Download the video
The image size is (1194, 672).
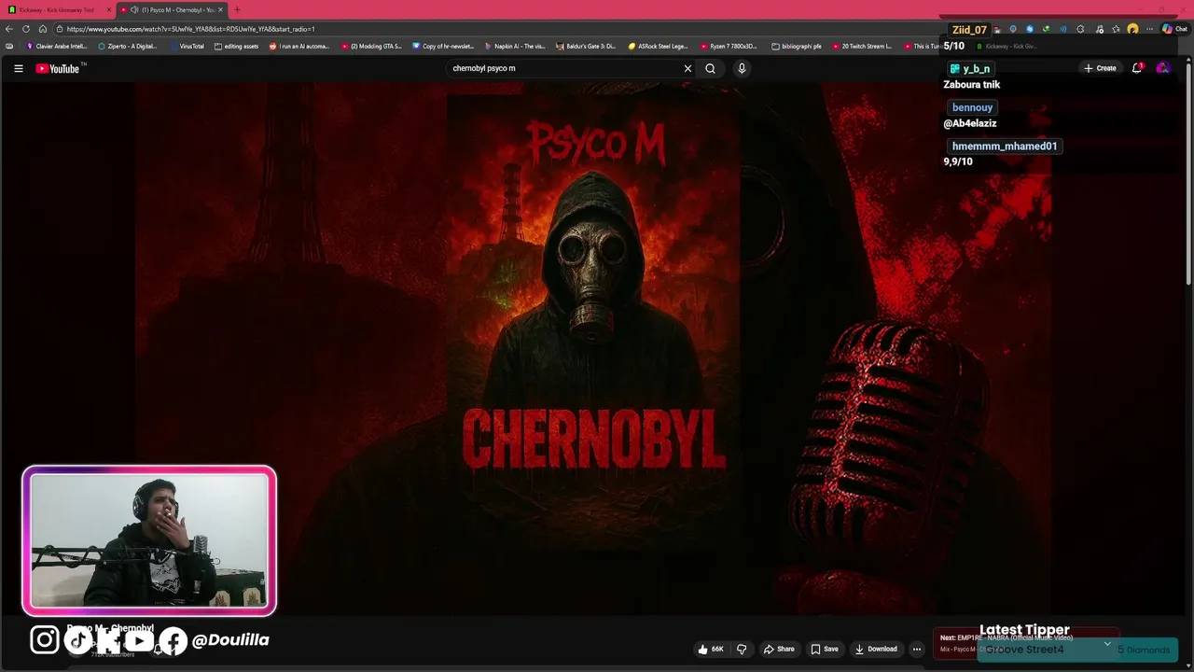coord(876,649)
